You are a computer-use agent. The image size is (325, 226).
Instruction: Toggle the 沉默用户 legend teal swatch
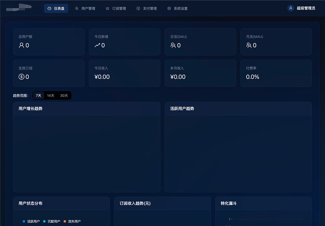(x=44, y=222)
